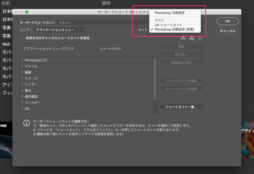Image resolution: width=254 pixels, height=174 pixels.
Task: Expand the 書式 command group
Action: point(22,90)
